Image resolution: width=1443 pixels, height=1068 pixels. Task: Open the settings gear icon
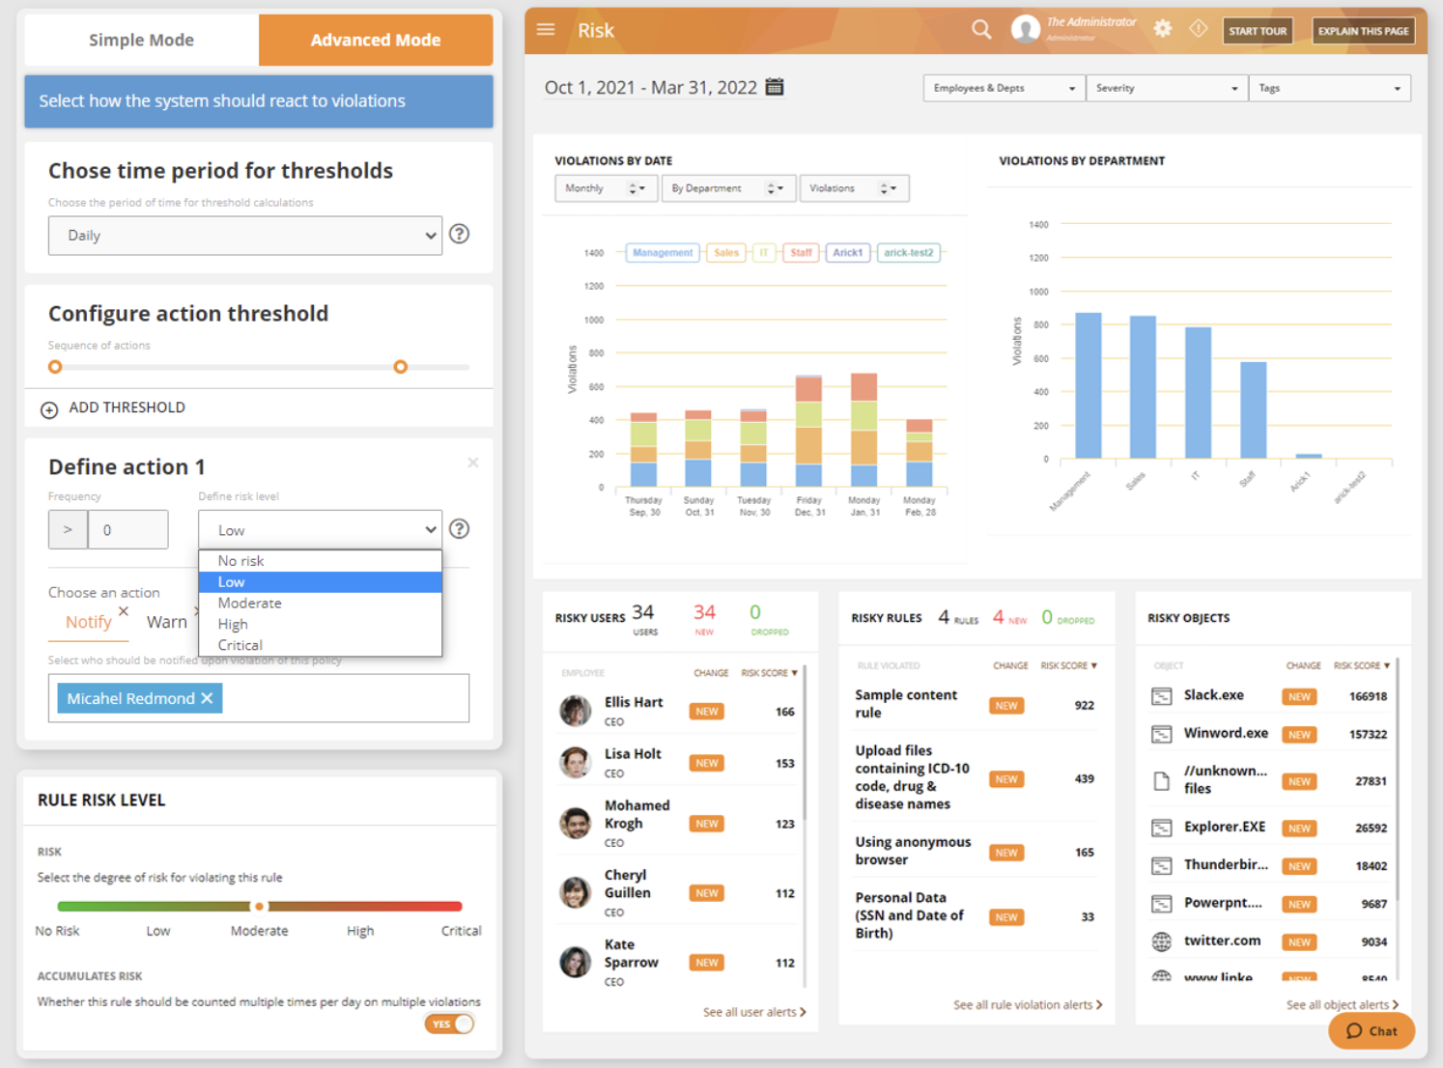pos(1163,30)
